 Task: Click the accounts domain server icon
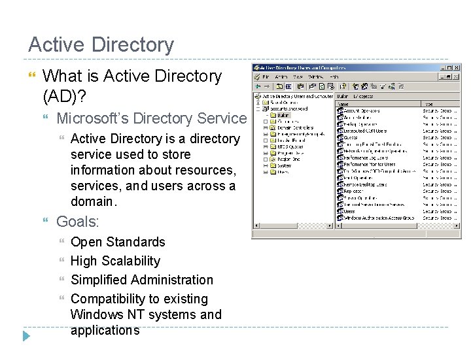click(266, 109)
